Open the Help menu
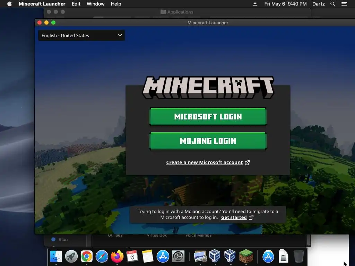 [x=116, y=4]
